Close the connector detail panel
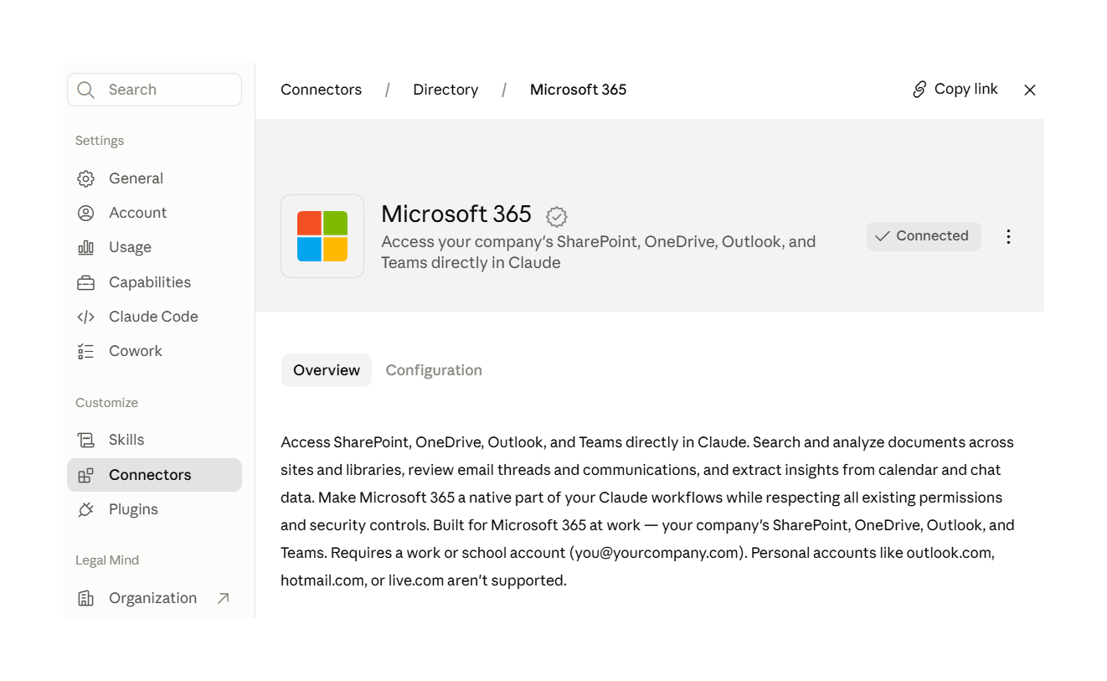Screen dimensions: 1107x681 (1030, 90)
